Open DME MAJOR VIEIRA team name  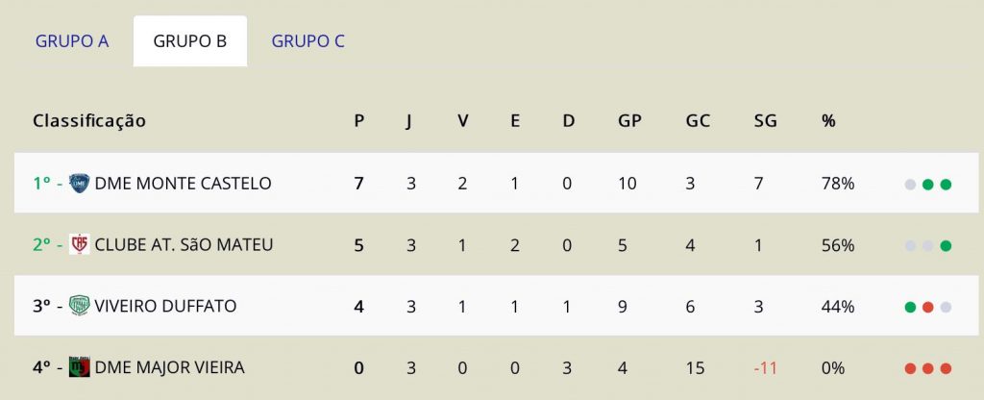point(169,366)
